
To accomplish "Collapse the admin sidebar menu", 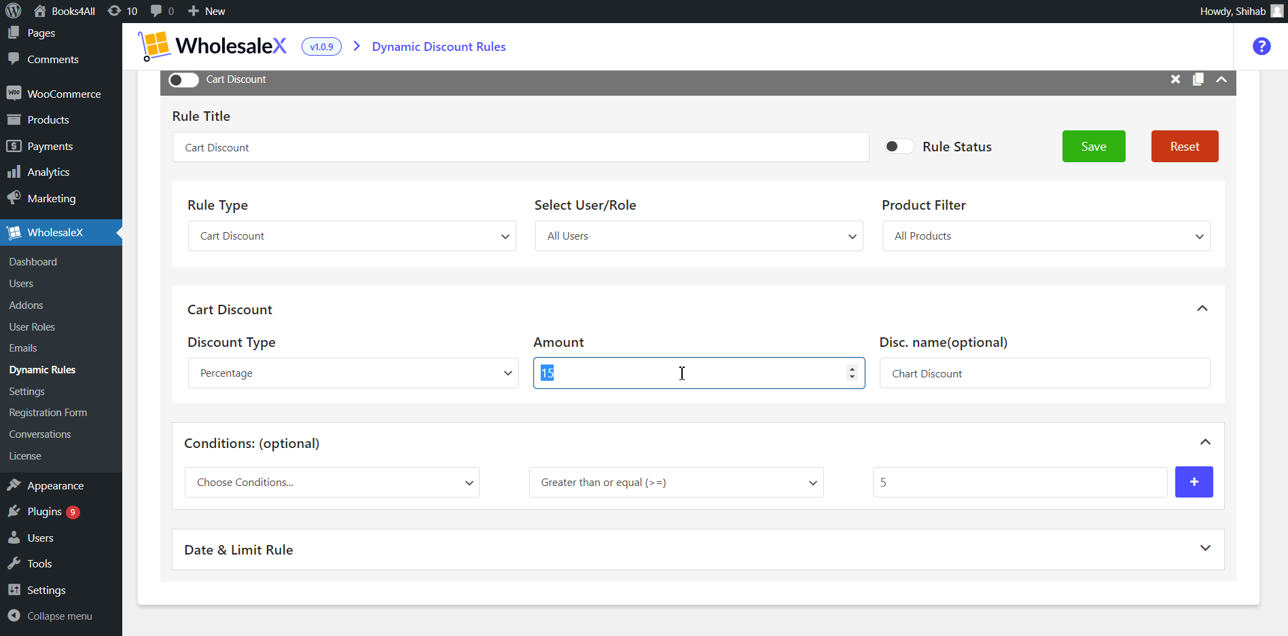I will pos(61,616).
